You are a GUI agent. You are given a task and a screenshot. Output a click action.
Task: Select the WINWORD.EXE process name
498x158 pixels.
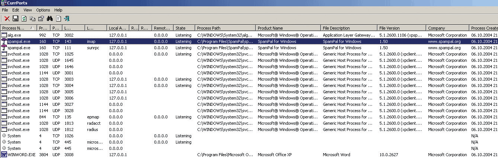pos(22,155)
